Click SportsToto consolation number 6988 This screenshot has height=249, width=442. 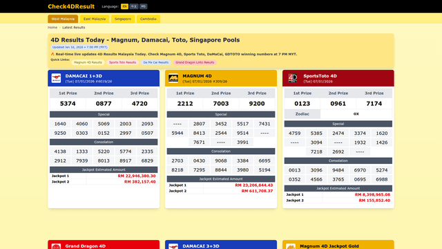[382, 180]
